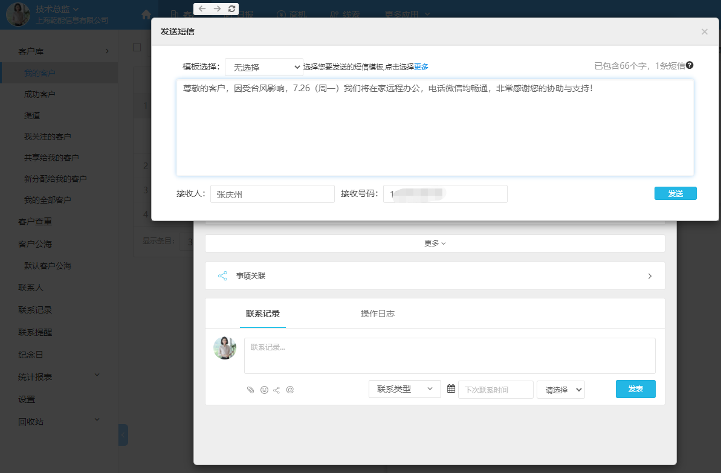Open the home icon in top bar

(x=146, y=14)
